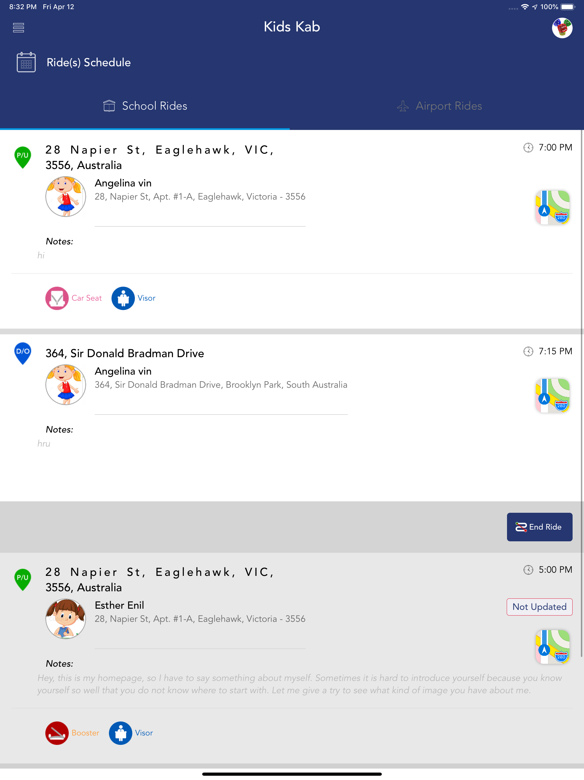
Task: Tap the note text 'hru'
Action: [x=44, y=444]
